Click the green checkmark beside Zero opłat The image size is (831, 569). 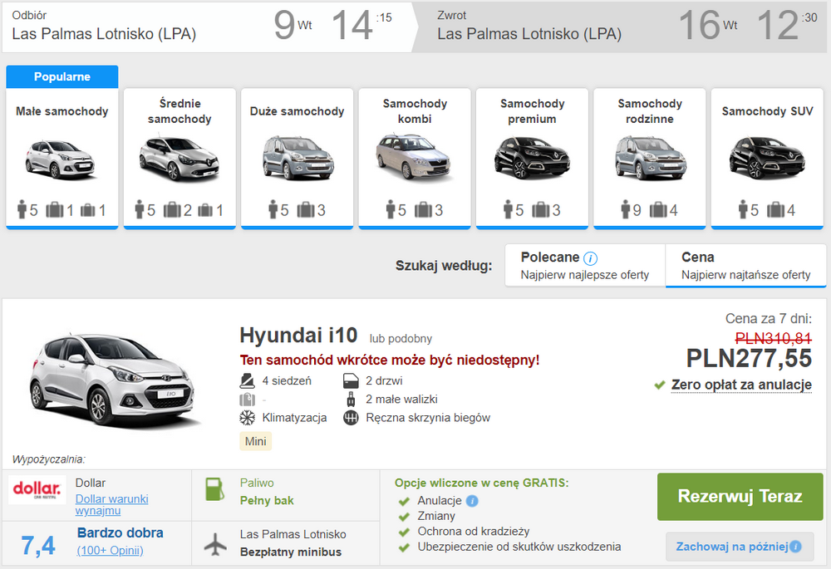[x=659, y=385]
